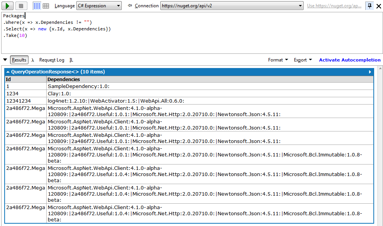Close the query tab with the X icon

379,6
